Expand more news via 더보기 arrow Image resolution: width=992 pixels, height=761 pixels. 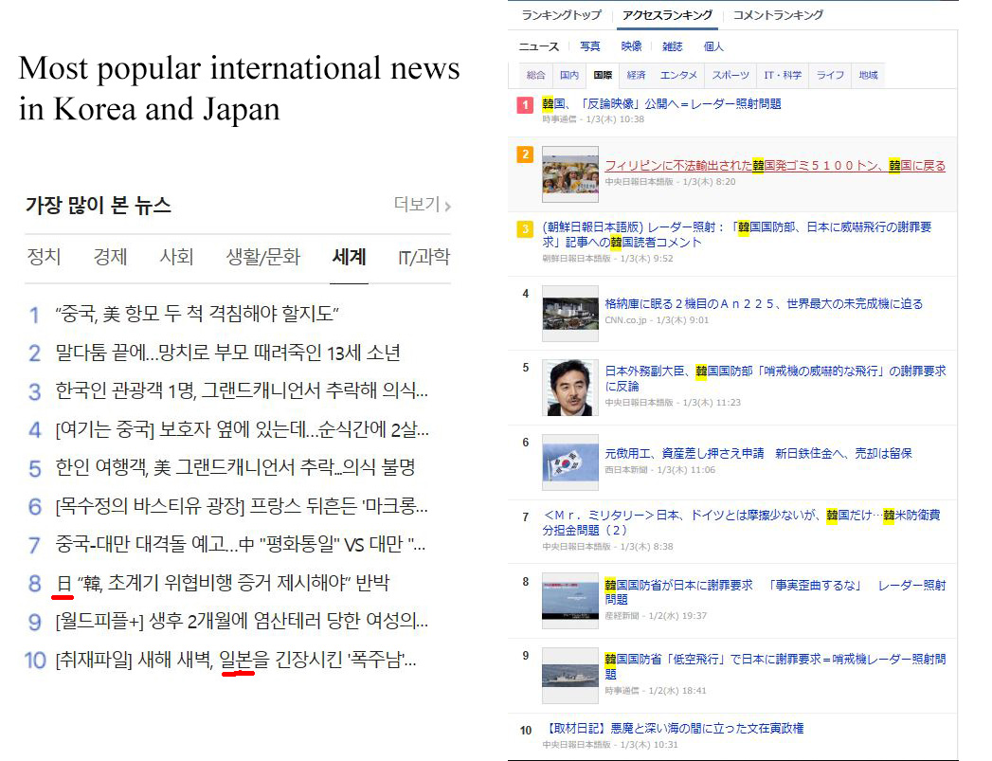pyautogui.click(x=423, y=205)
